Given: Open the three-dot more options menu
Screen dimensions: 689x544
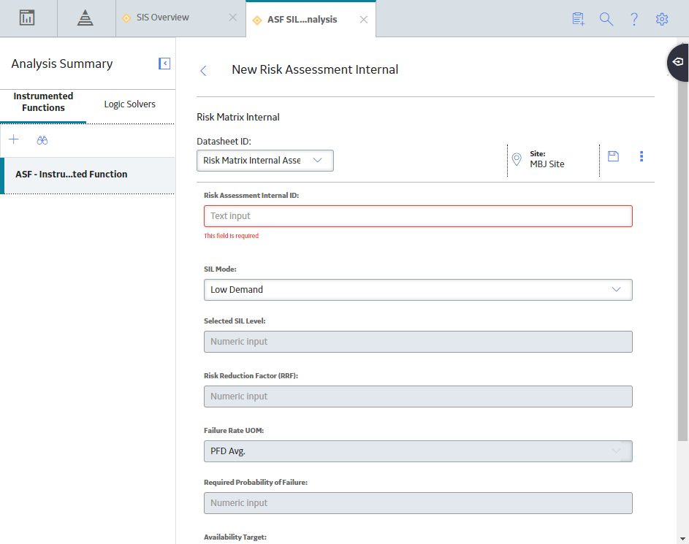Looking at the screenshot, I should click(642, 156).
